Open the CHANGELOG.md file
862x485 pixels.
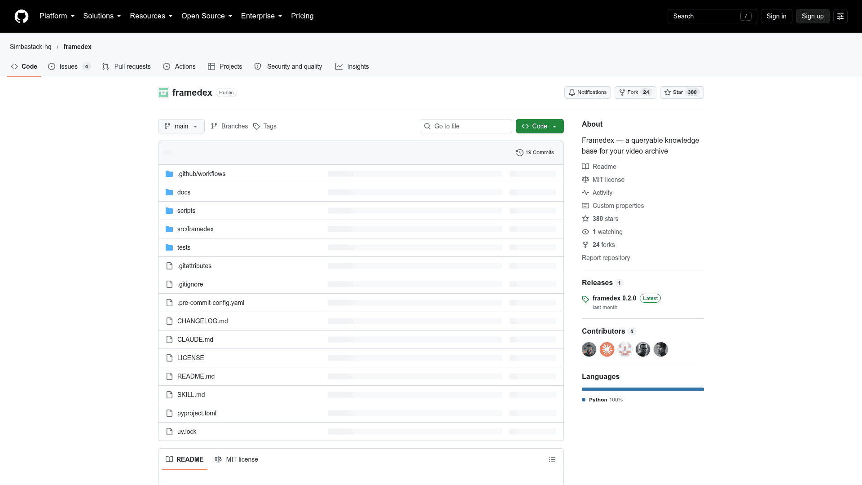tap(202, 321)
